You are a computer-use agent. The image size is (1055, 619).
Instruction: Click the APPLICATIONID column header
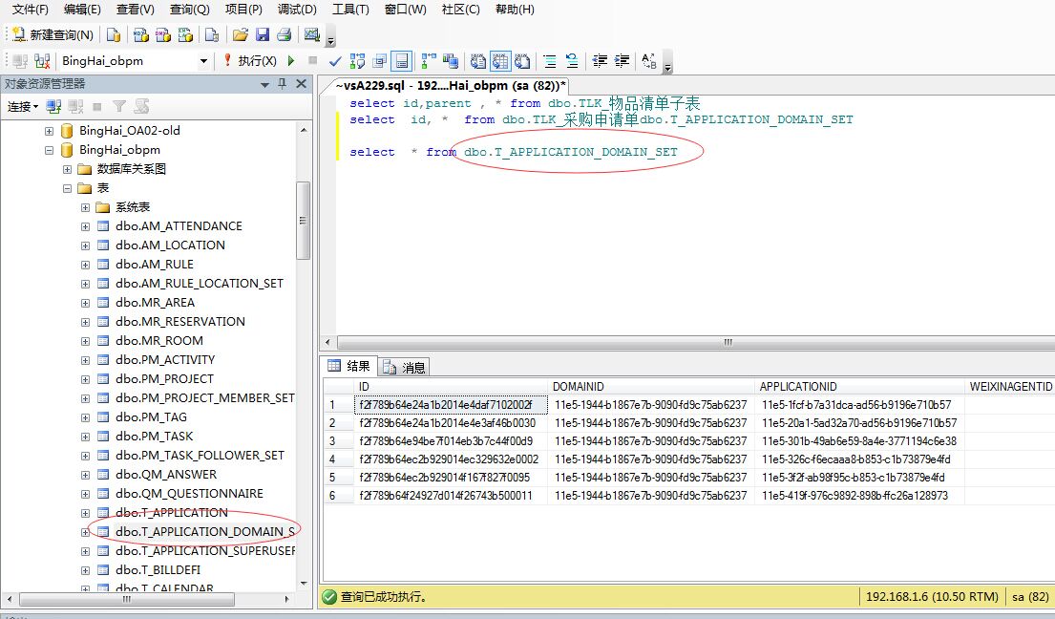[859, 387]
